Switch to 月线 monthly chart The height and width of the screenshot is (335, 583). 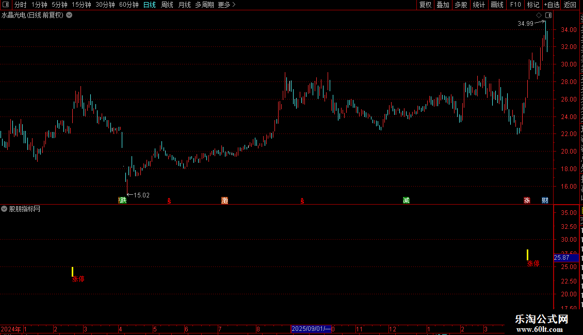point(184,5)
